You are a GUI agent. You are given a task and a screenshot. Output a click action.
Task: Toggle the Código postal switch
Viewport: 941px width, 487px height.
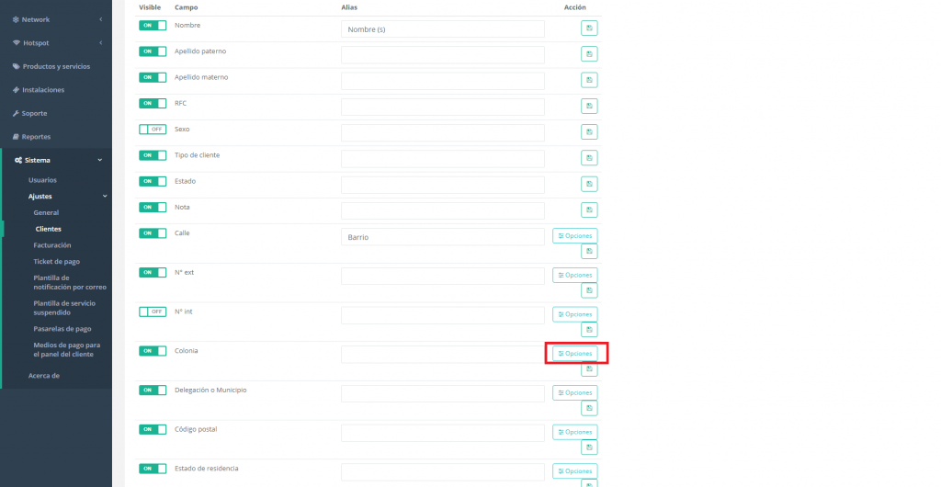pyautogui.click(x=153, y=429)
